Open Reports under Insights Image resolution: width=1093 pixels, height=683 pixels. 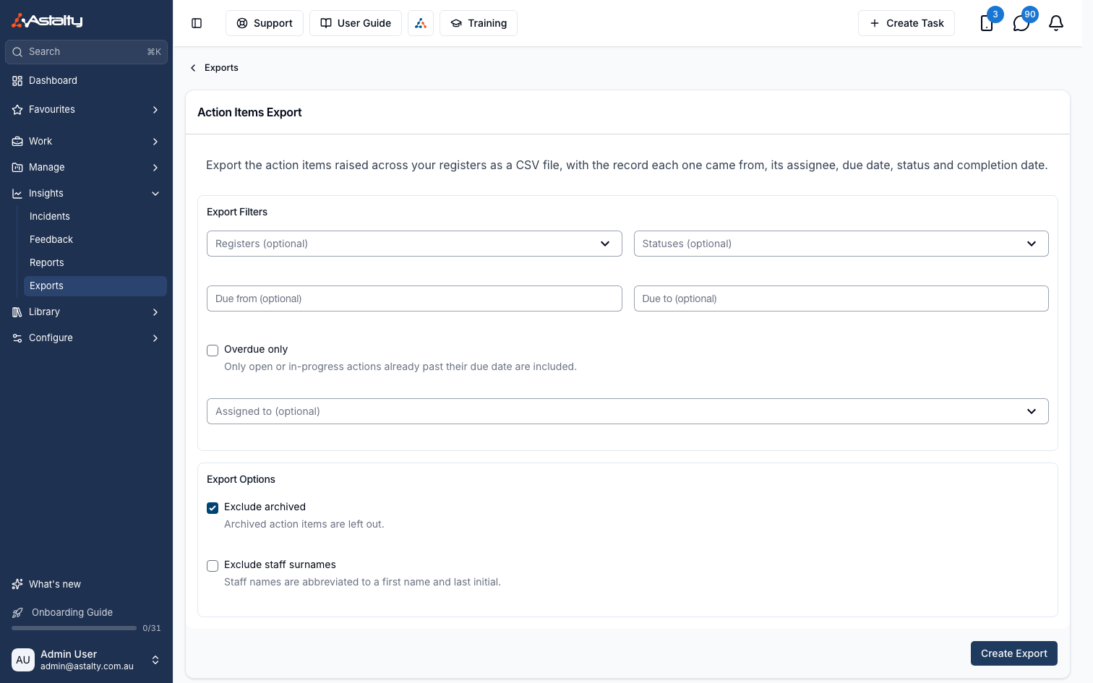click(x=95, y=263)
